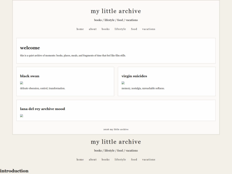The image size is (232, 174).
Task: Click the '2026 my little archive' footer text
Action: click(116, 129)
